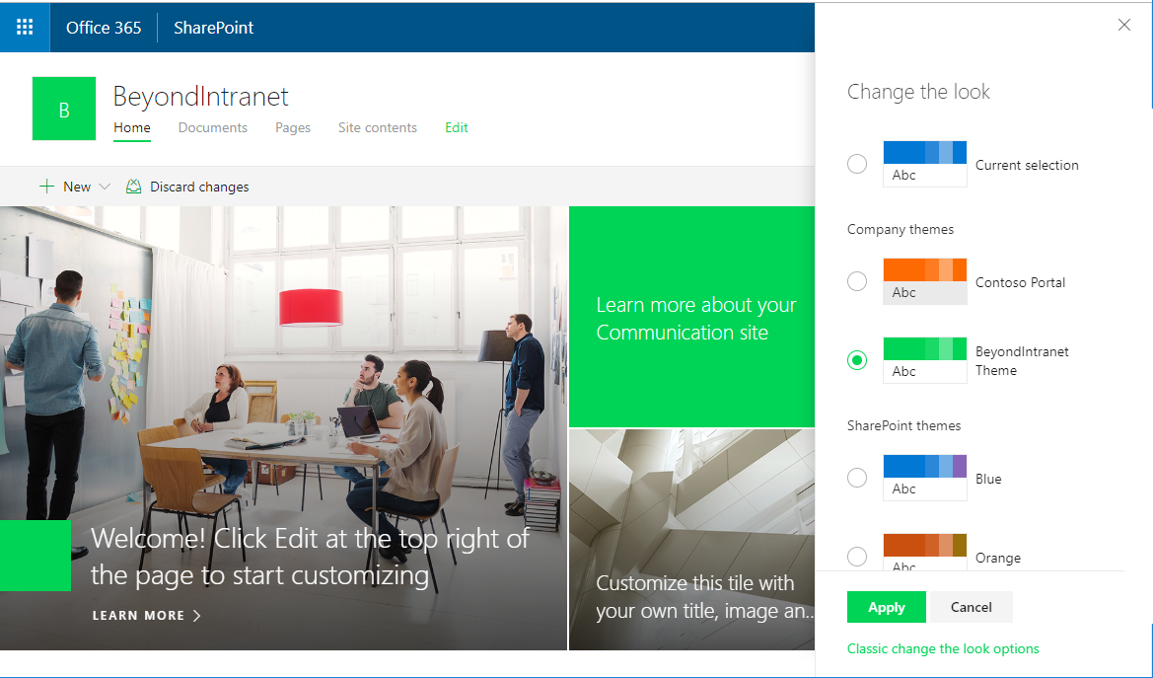This screenshot has height=678, width=1153.
Task: Click the Contoso Portal orange color swatch
Action: tap(924, 270)
